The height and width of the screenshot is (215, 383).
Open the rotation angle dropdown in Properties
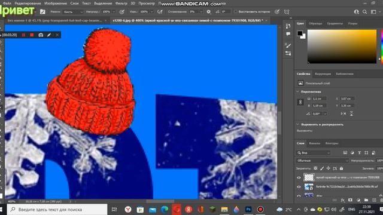click(325, 114)
